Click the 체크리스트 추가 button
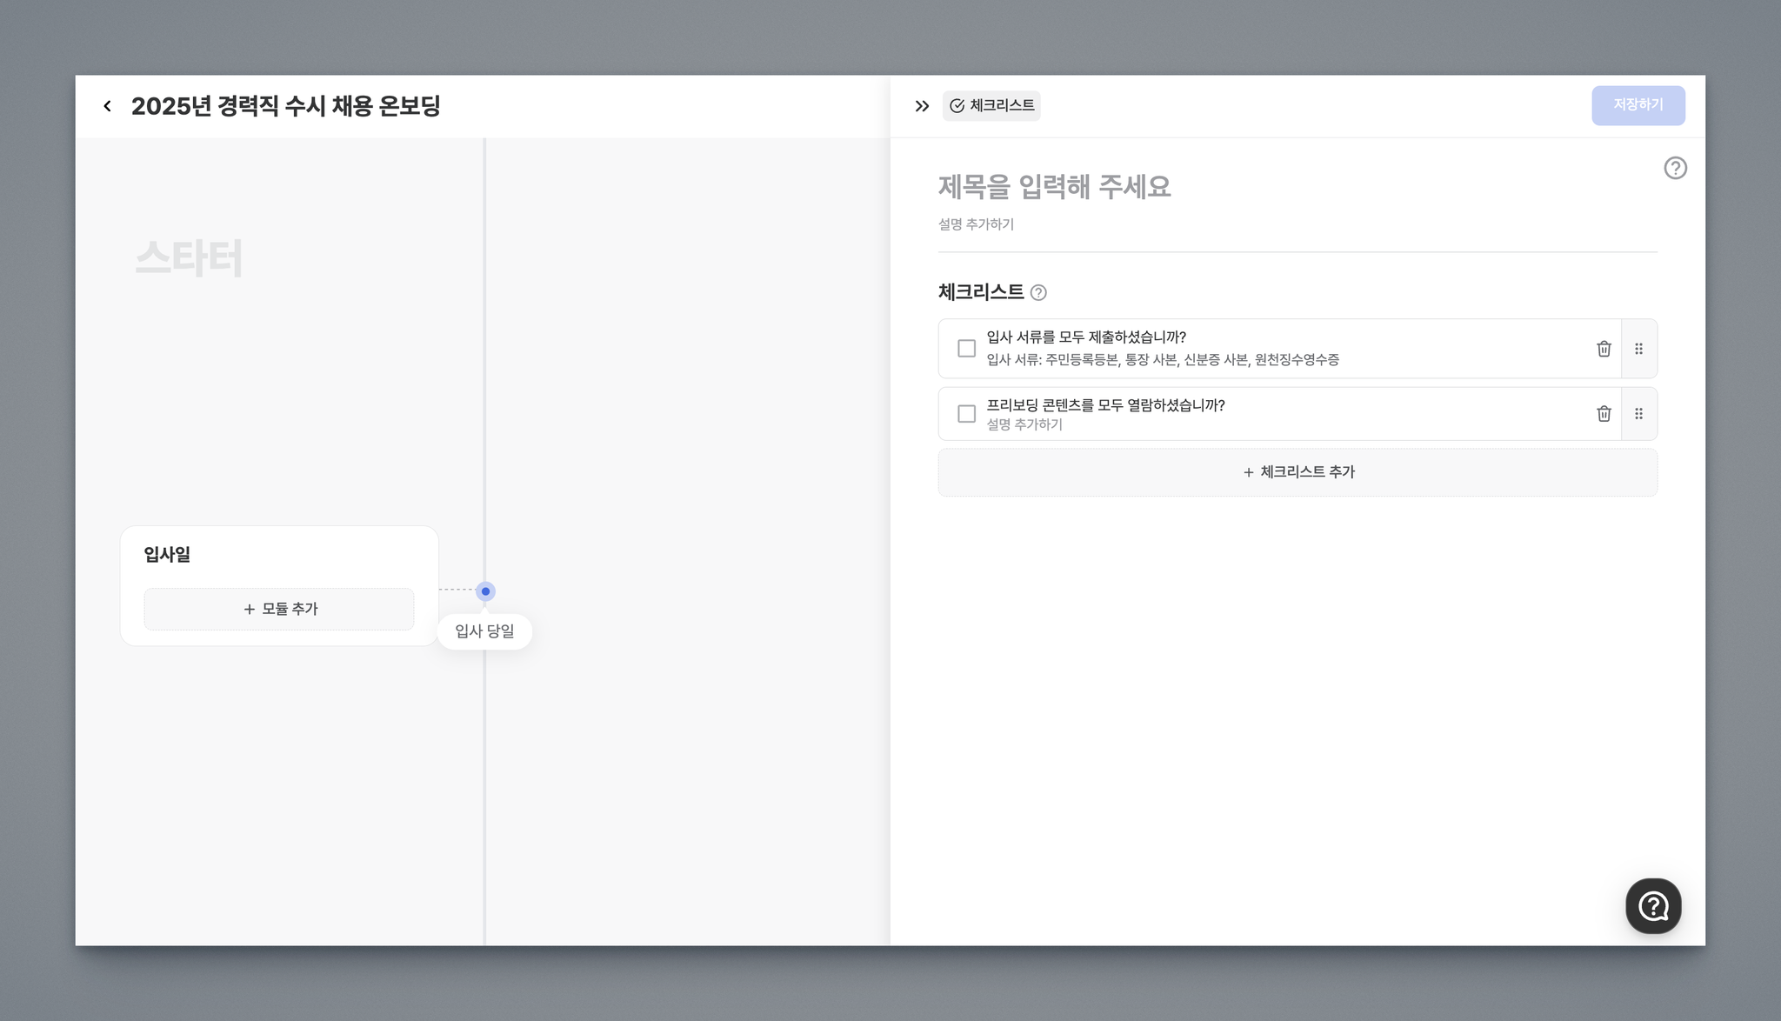 tap(1297, 472)
